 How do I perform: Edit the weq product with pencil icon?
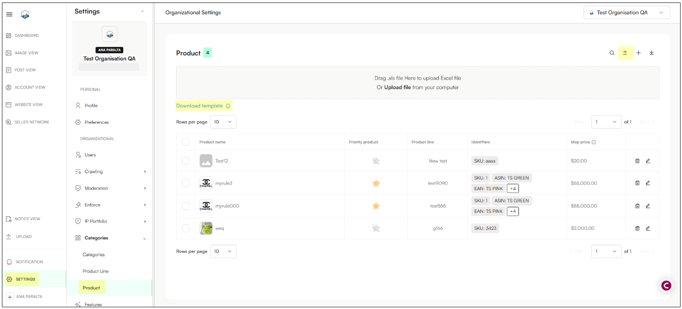point(648,228)
